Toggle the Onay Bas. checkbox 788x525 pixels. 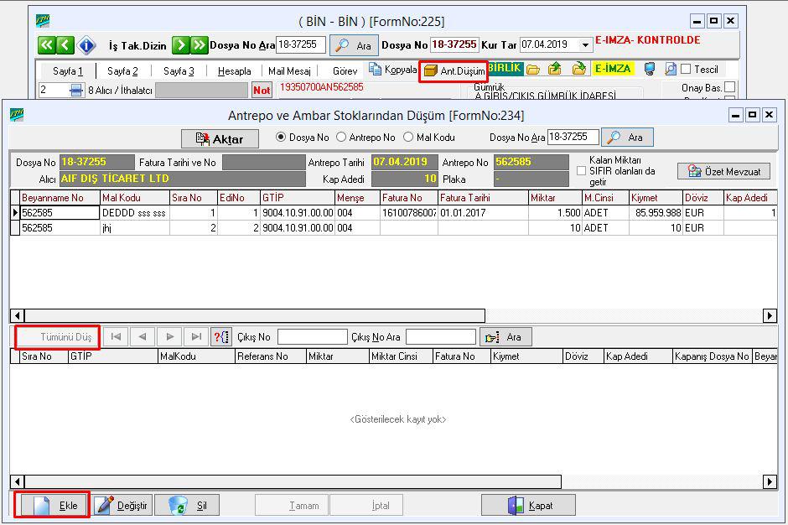click(x=729, y=87)
